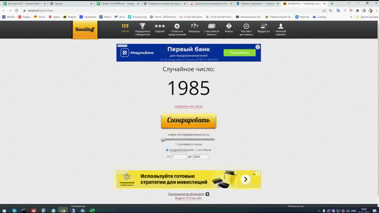Viewport: 379px width, 213px height.
Task: Open 'Личный кабинет' person icon
Action: pyautogui.click(x=281, y=29)
